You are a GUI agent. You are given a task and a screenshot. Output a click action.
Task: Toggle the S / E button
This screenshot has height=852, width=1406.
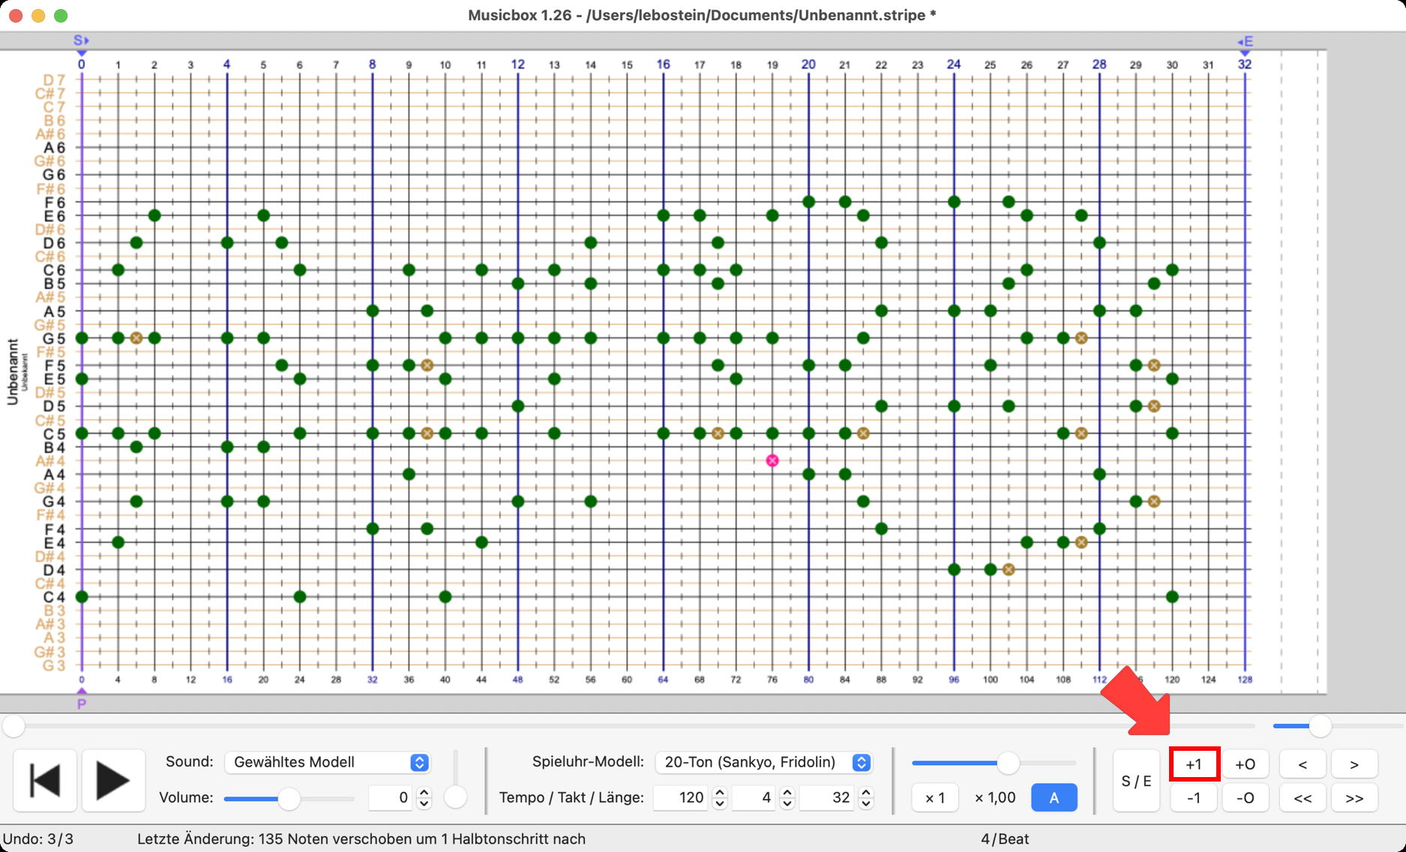coord(1136,781)
